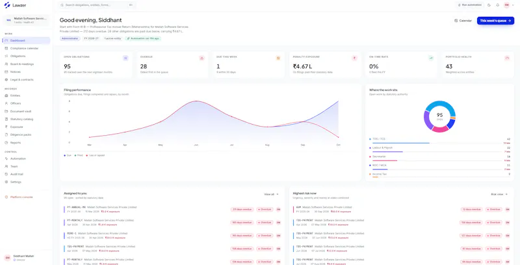Click View all in Assigned to you
Screen dimensions: 520x265
point(271,194)
